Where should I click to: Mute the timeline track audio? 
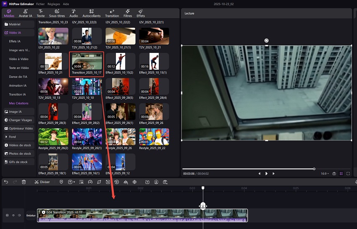coord(19,216)
